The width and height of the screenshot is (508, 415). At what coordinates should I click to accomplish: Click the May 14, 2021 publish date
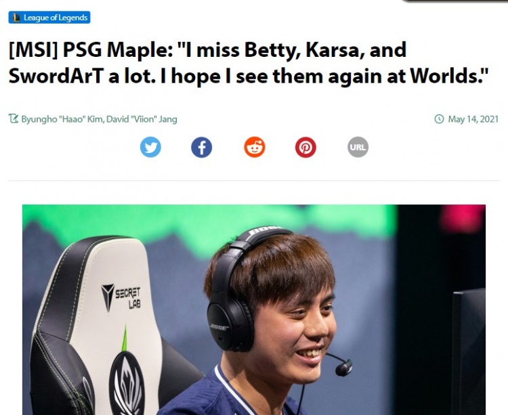(473, 119)
